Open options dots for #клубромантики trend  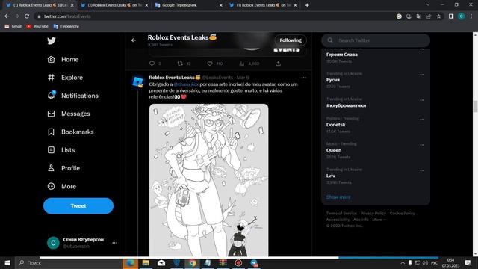pos(422,100)
